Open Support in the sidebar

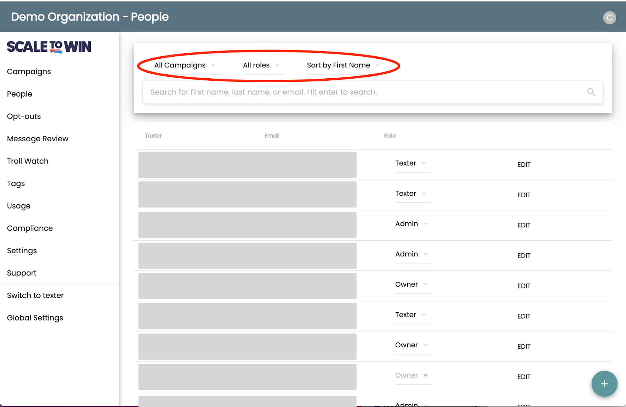(x=22, y=273)
